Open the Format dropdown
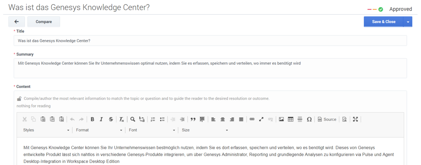The height and width of the screenshot is (165, 421). [x=99, y=130]
